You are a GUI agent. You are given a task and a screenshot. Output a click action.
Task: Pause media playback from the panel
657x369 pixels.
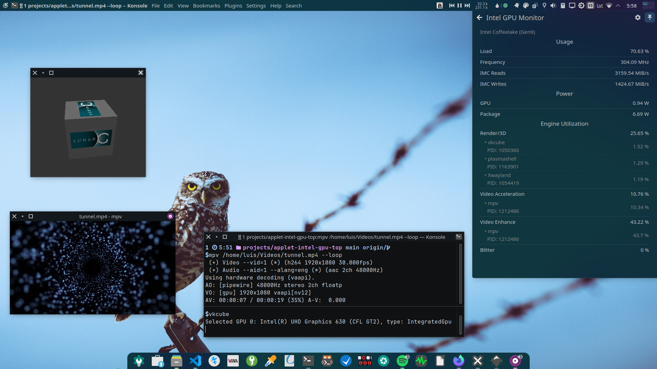pos(460,5)
